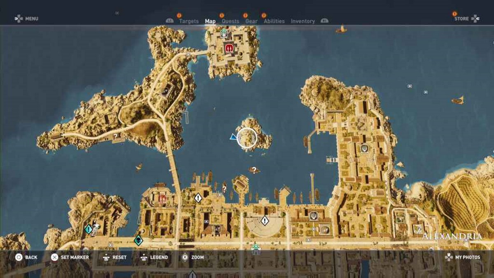This screenshot has height=278, width=494.
Task: Click the orange alert badge above Gear
Action: [245, 15]
